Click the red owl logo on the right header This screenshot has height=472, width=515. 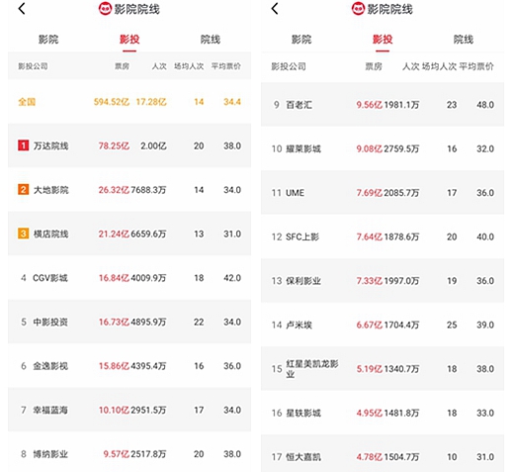pyautogui.click(x=358, y=9)
